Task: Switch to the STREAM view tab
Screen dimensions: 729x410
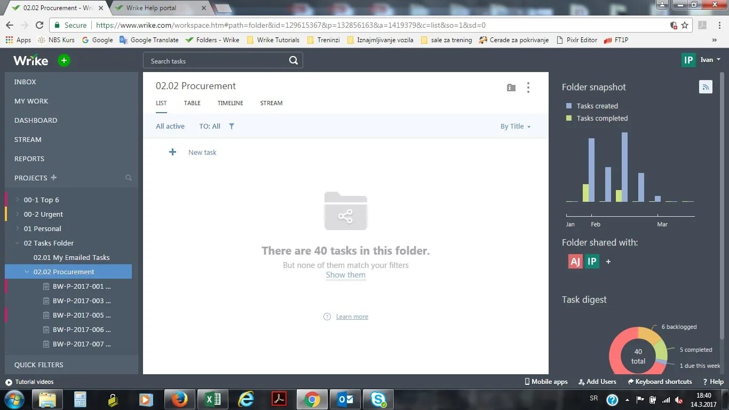Action: [271, 103]
